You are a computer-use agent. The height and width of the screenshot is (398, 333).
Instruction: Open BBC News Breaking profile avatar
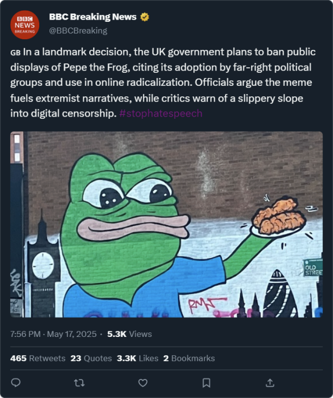click(x=25, y=25)
